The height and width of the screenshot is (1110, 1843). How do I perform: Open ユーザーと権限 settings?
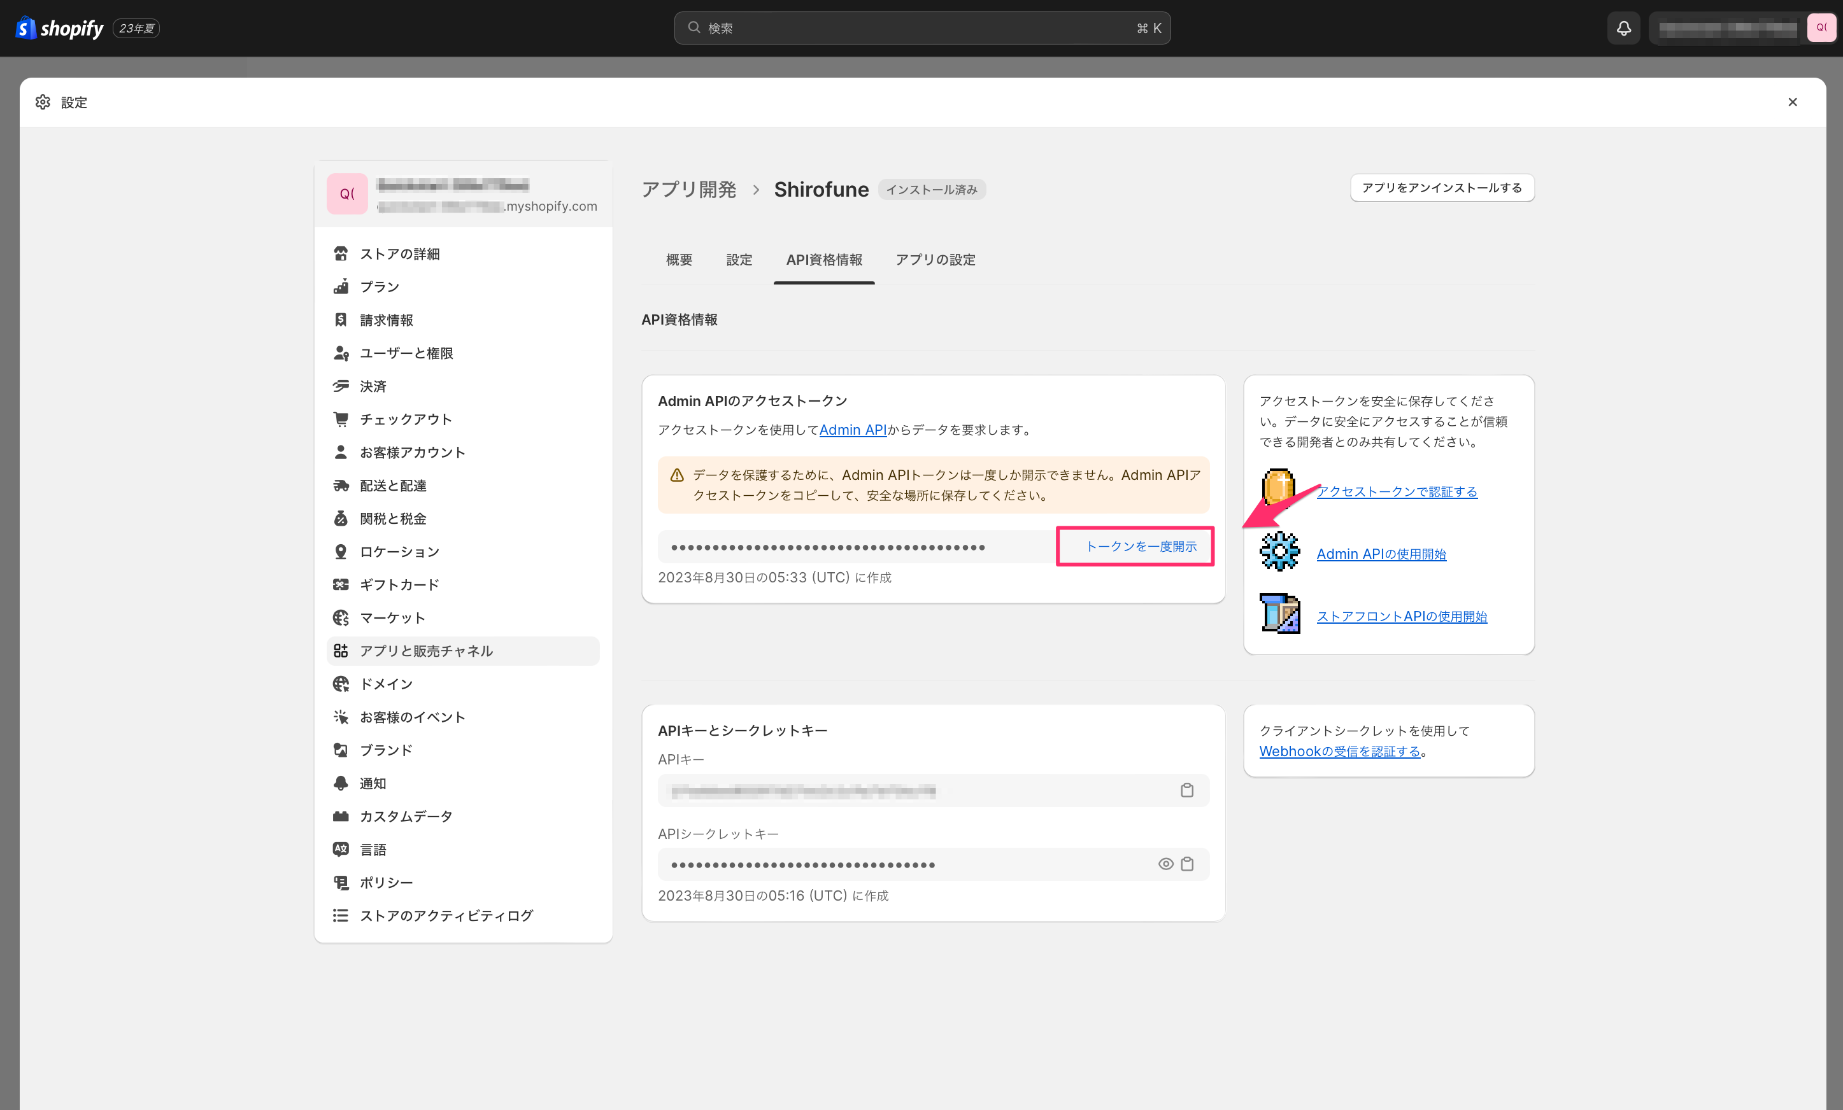pos(463,353)
